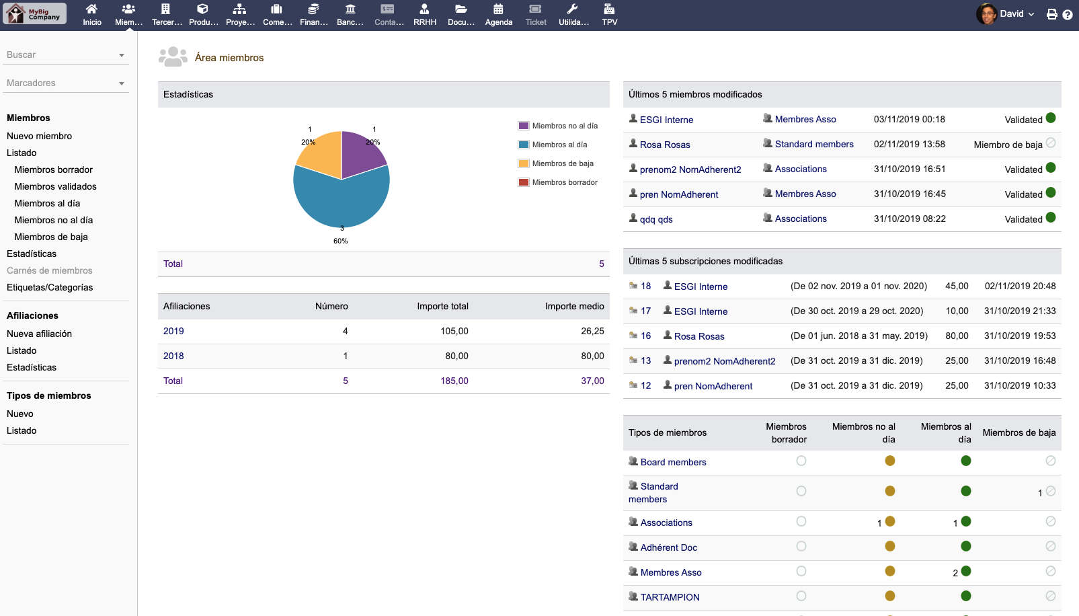Open the Agenda calendar icon

[498, 9]
